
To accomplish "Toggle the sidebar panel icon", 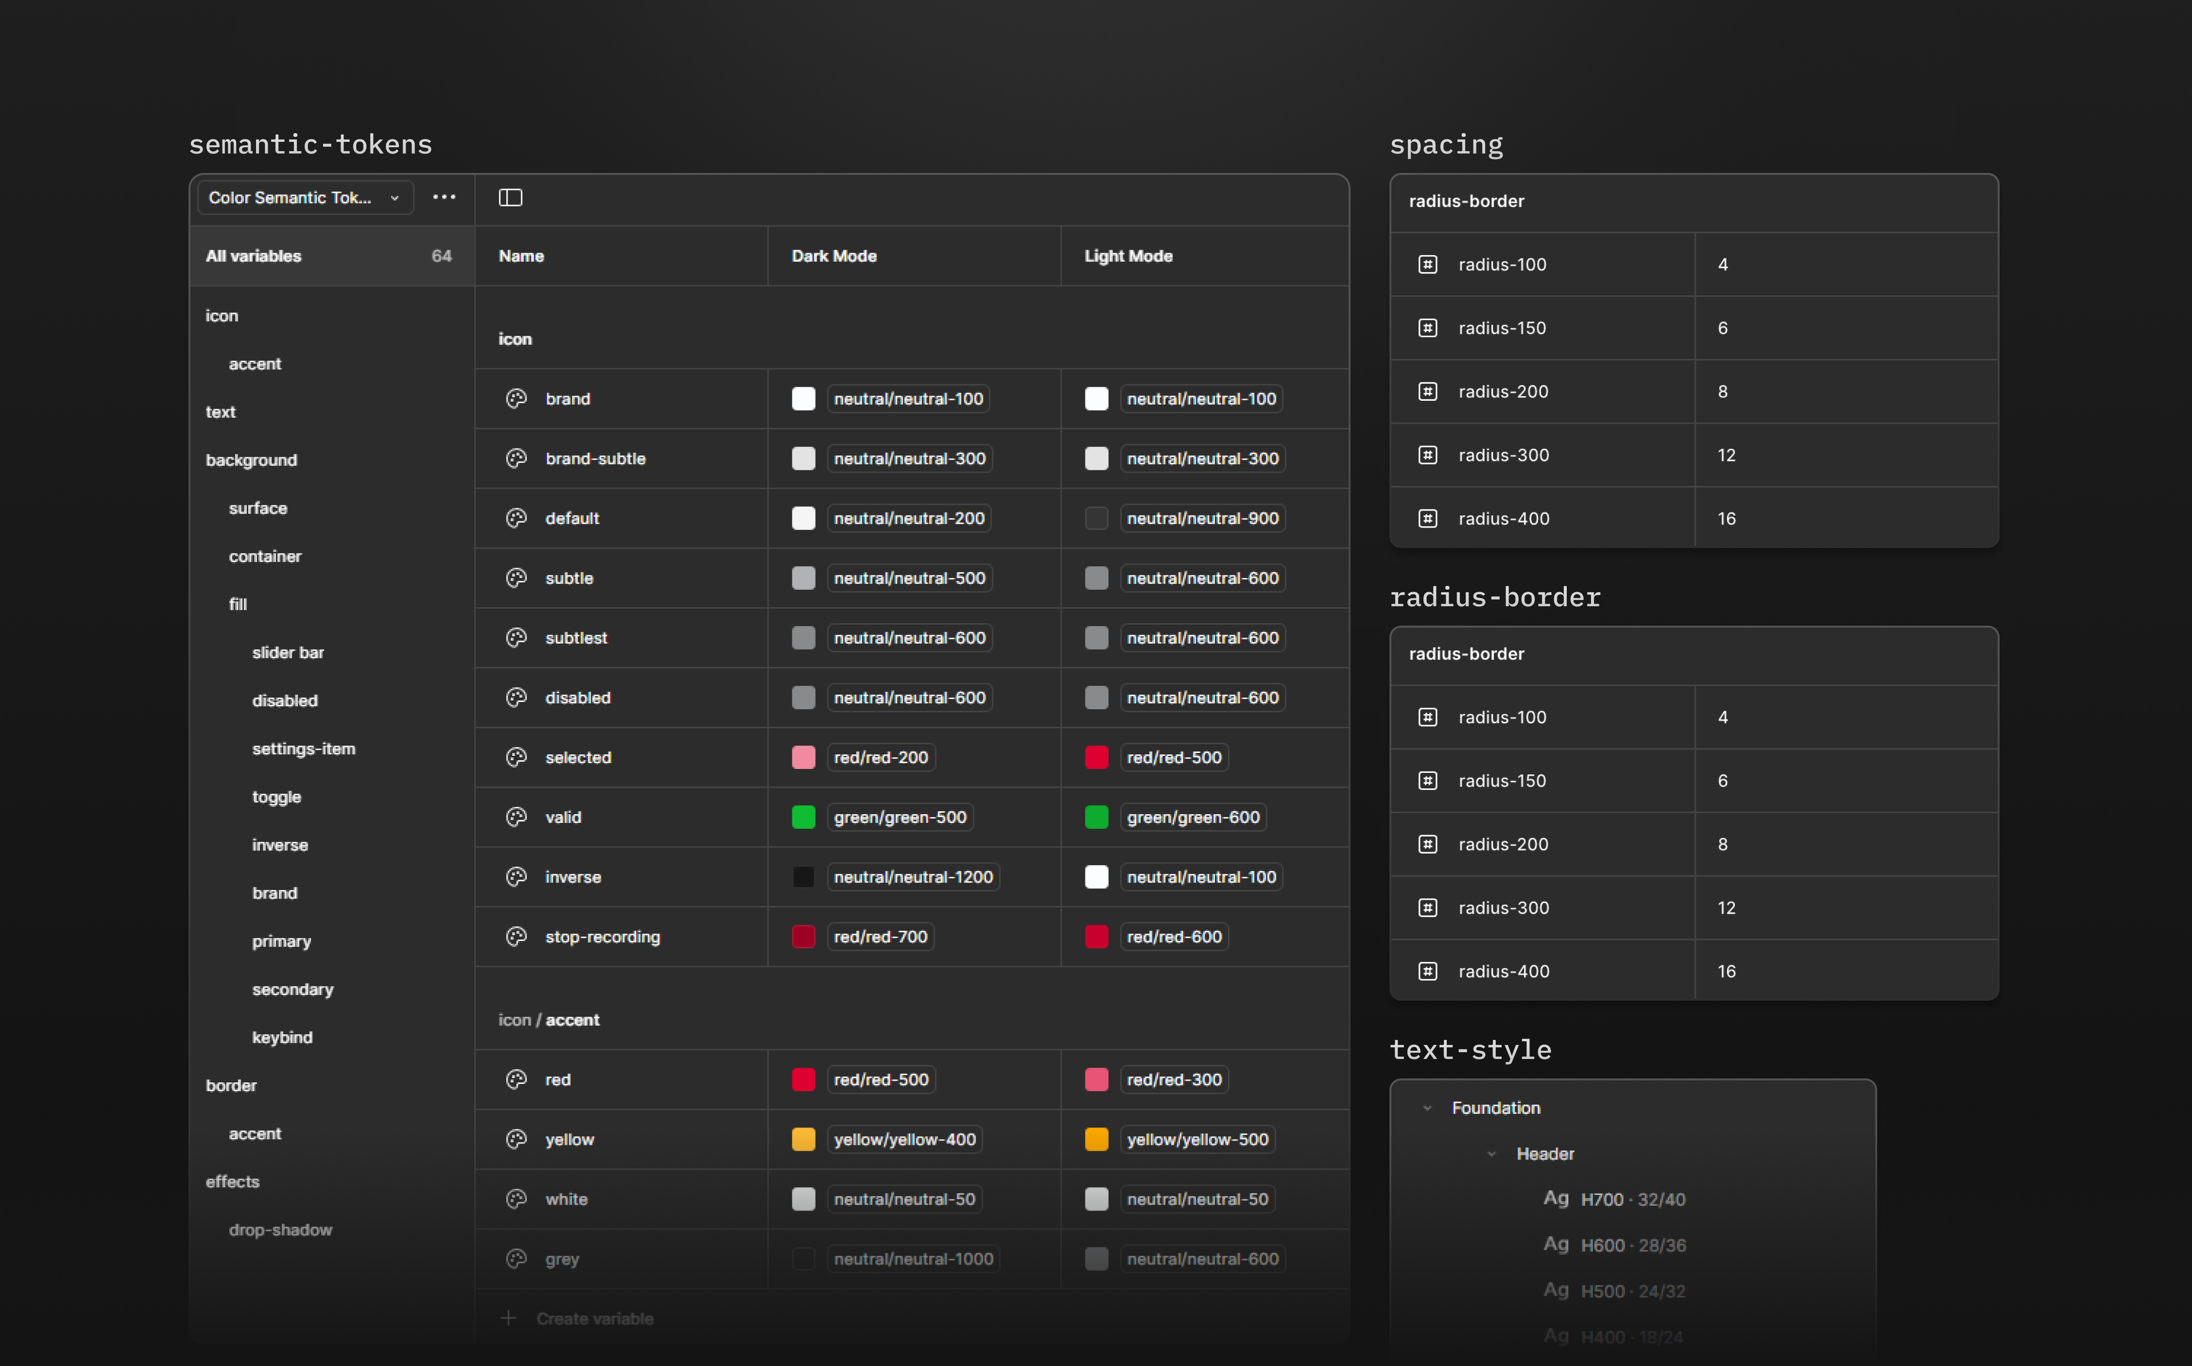I will 511,198.
